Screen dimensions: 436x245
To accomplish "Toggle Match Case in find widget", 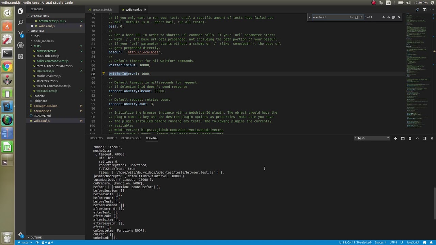I will (x=351, y=17).
